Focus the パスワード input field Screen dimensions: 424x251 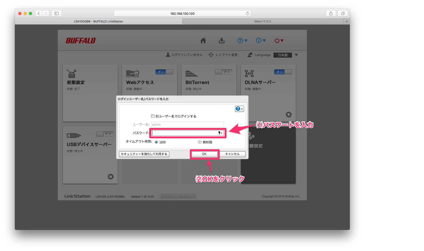[188, 133]
